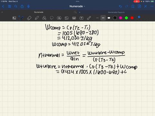Select the laser pointer tool
This screenshot has height=116, width=155.
(89, 18)
